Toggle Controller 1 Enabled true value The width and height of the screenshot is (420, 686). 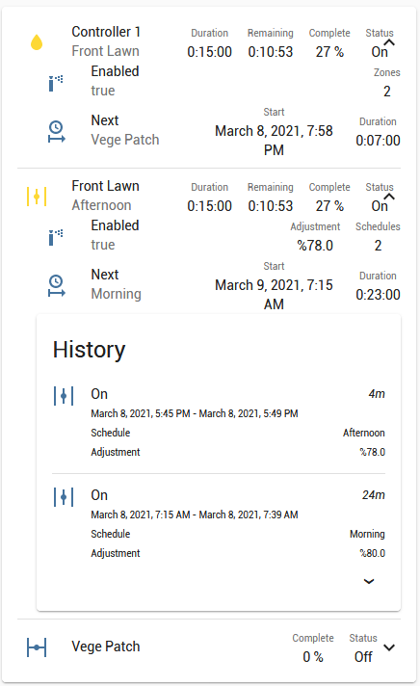[103, 91]
